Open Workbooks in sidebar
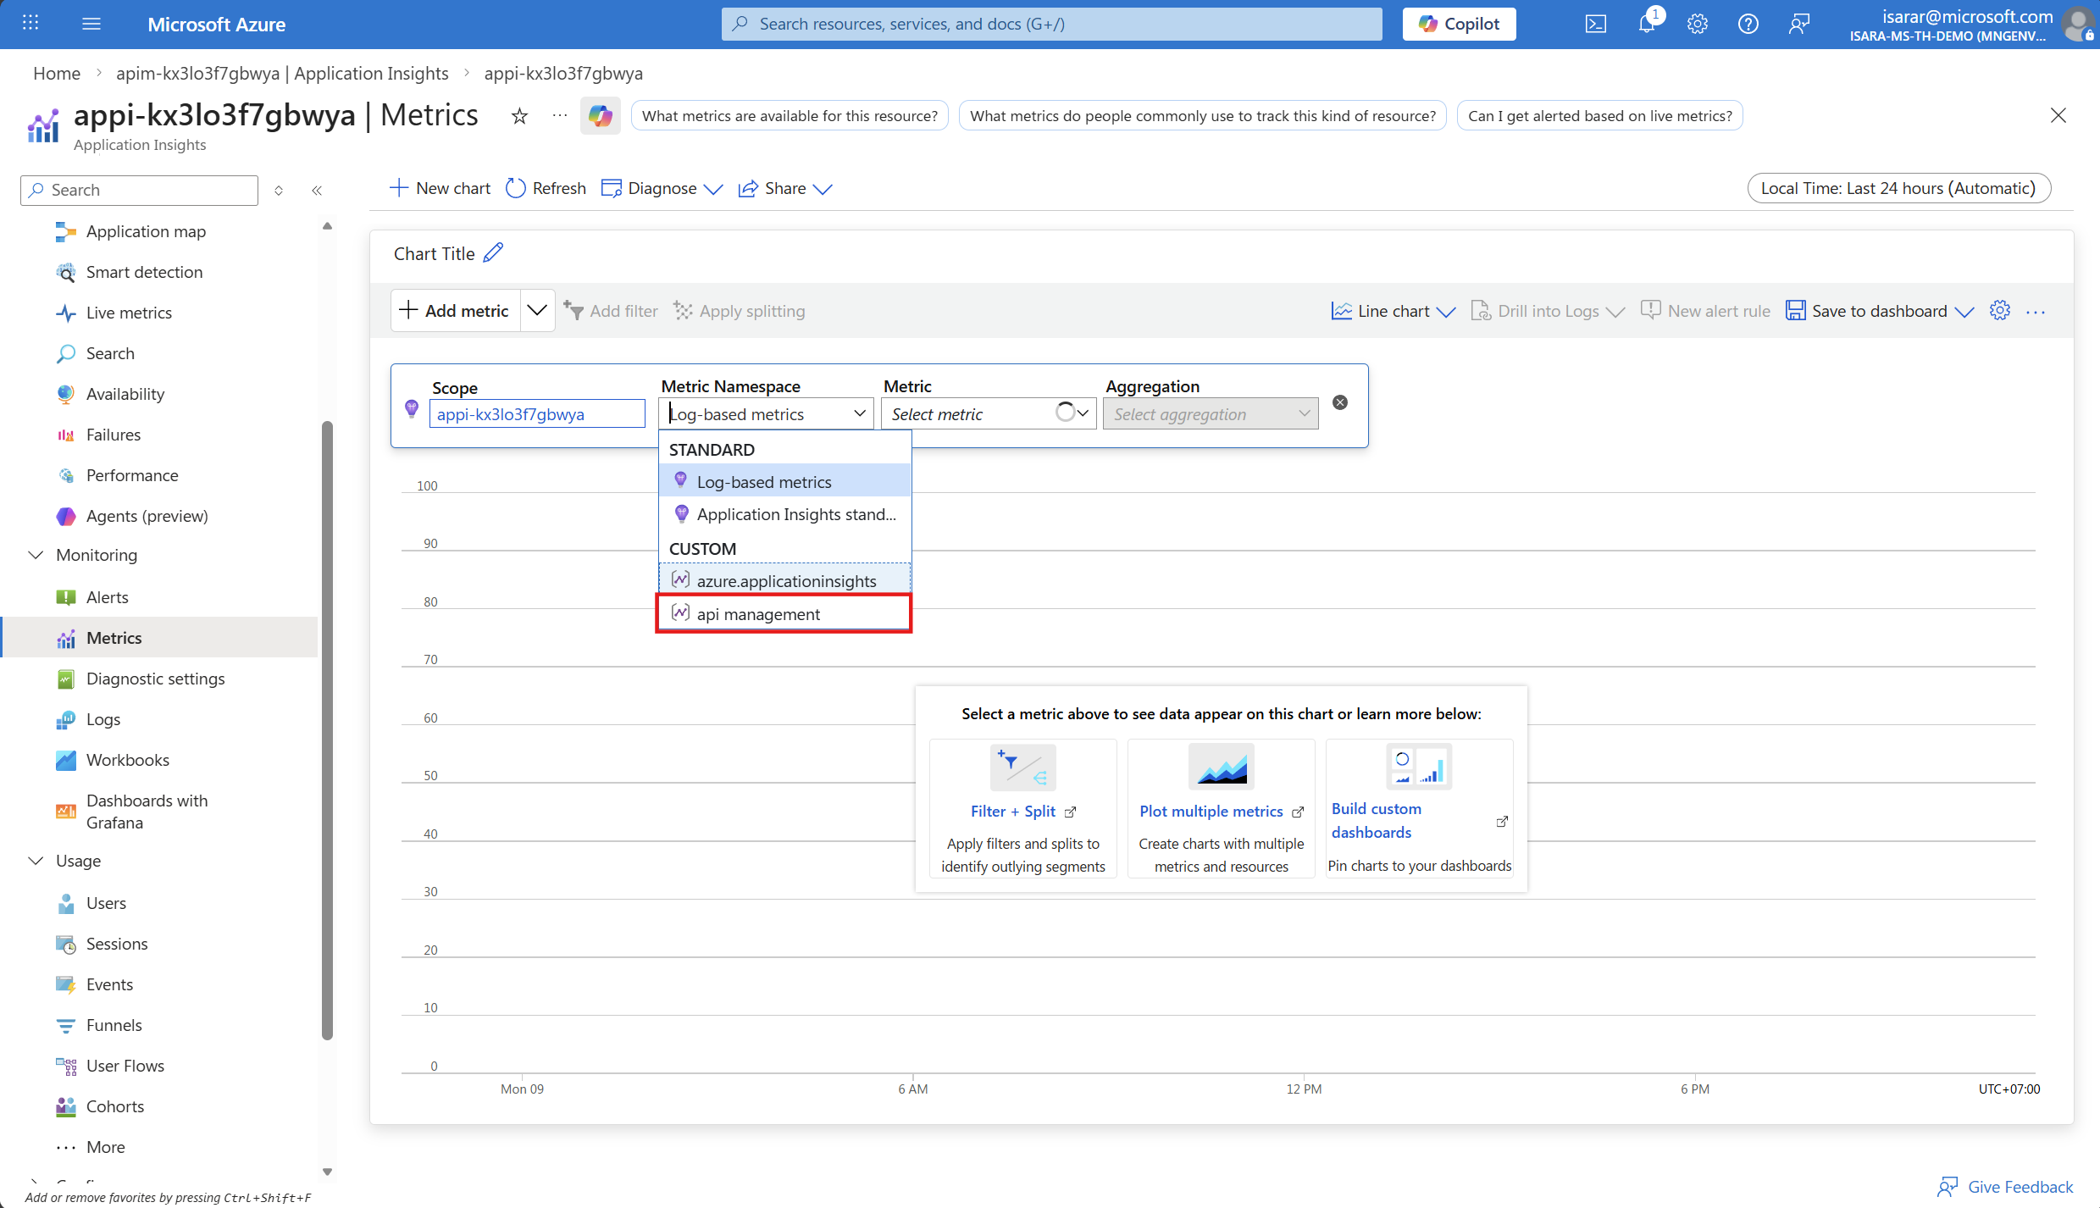Image resolution: width=2100 pixels, height=1208 pixels. [128, 760]
